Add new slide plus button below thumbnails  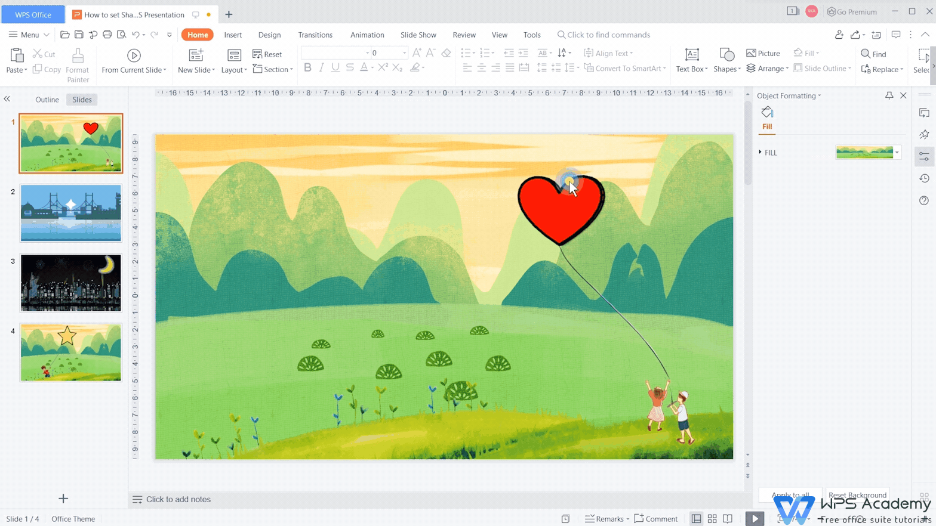tap(63, 499)
